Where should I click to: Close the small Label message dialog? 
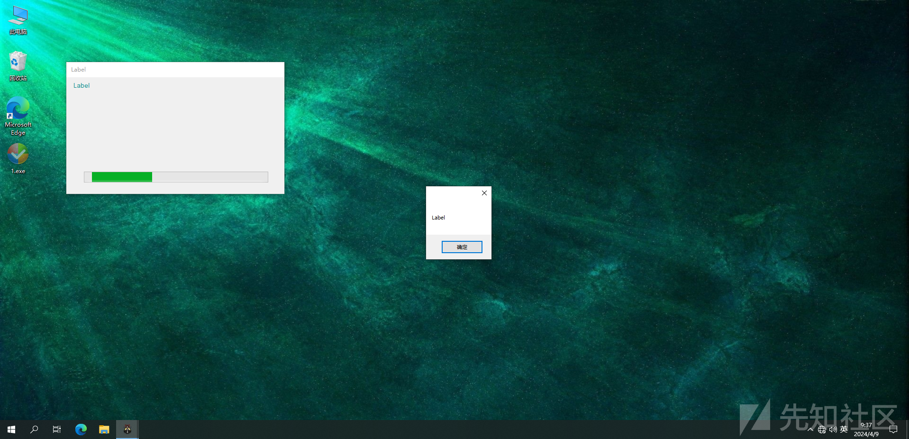coord(484,193)
